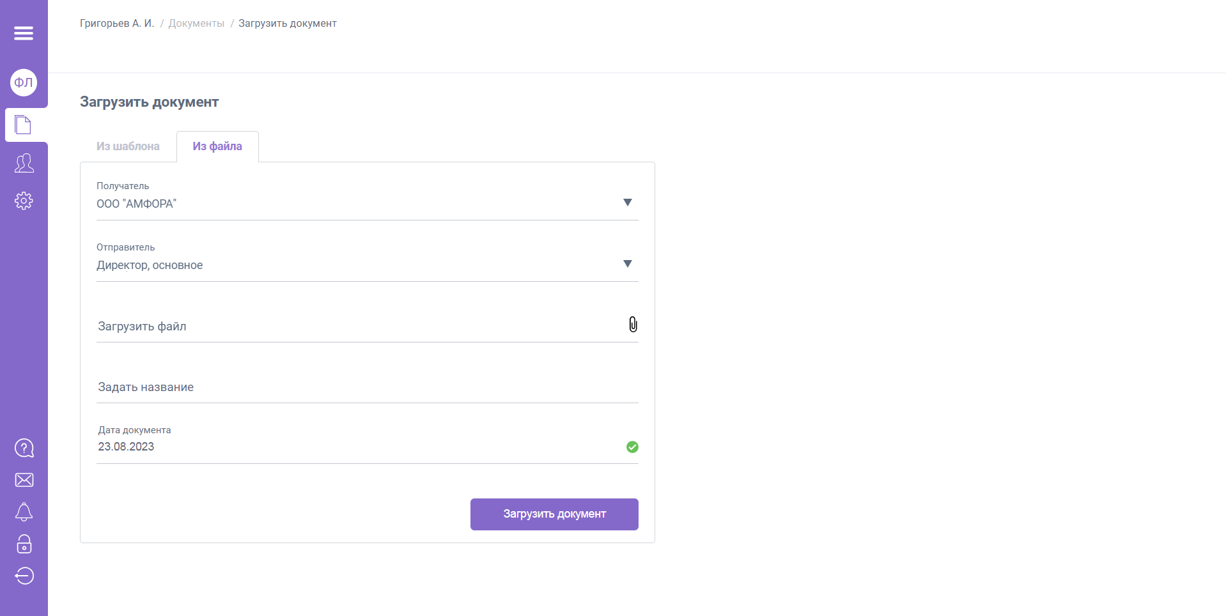Viewport: 1226px width, 616px height.
Task: Open the documents sidebar icon
Action: coord(24,125)
